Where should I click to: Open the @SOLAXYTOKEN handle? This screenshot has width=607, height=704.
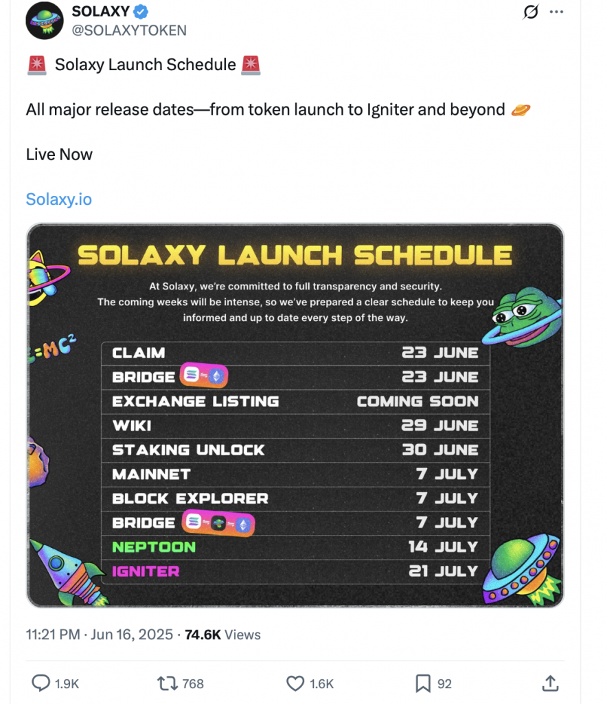point(128,30)
